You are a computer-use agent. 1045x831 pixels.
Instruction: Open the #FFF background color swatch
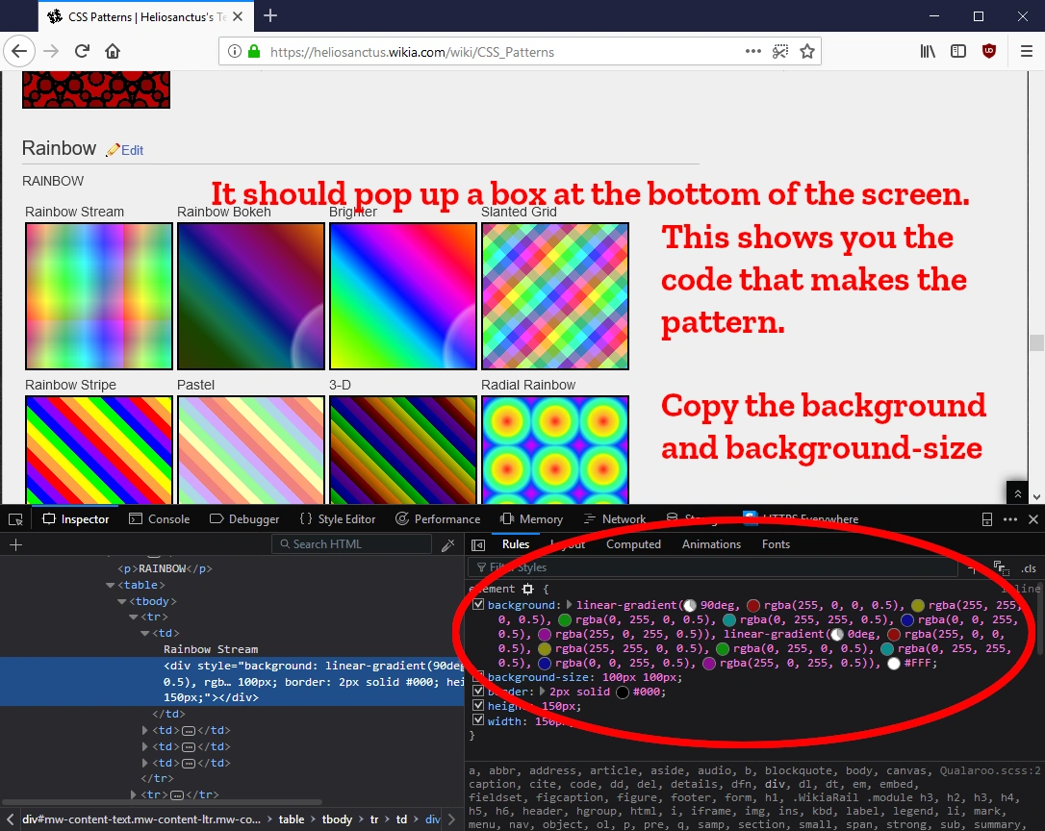894,663
